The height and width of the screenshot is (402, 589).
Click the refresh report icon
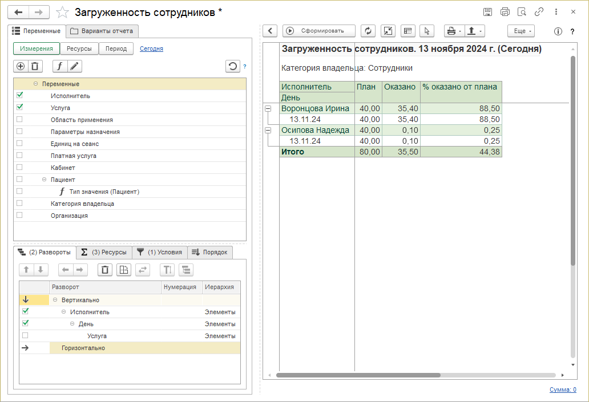point(368,31)
